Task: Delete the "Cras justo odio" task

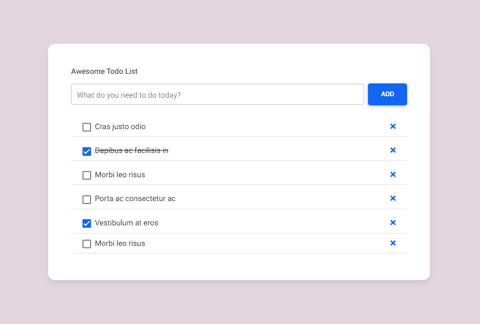Action: (393, 126)
